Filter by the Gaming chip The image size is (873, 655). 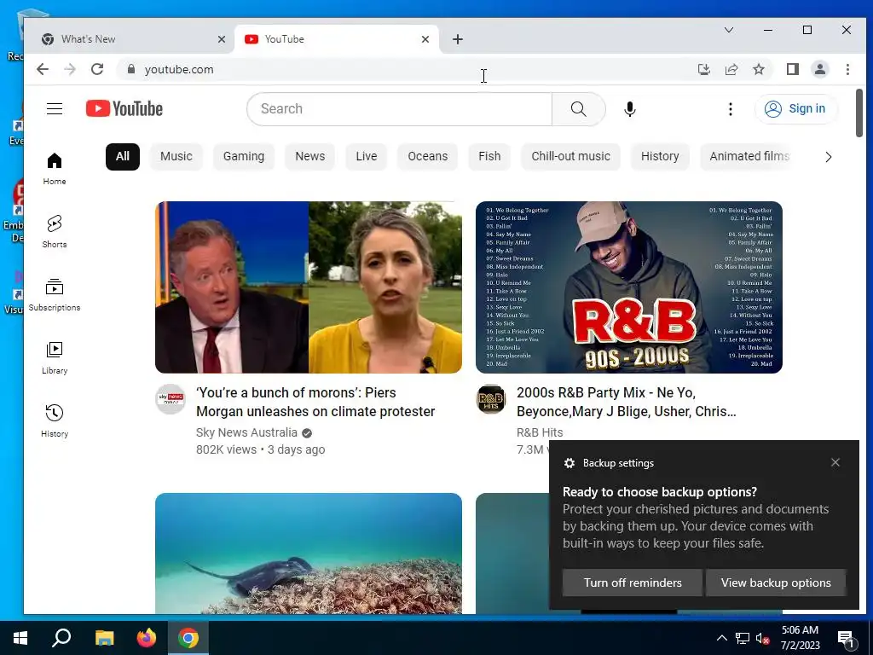coord(244,157)
